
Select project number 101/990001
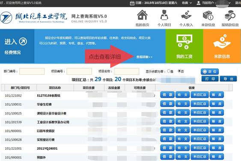coord(13,158)
